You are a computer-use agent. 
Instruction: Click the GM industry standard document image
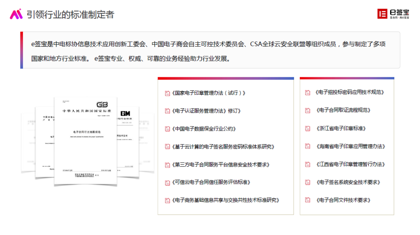point(128,142)
